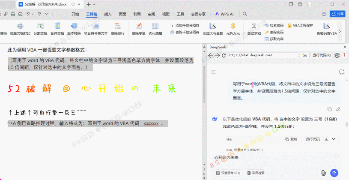Select 去除千位分隔符 remove thousands separator
The height and width of the screenshot is (180, 349).
(185, 32)
